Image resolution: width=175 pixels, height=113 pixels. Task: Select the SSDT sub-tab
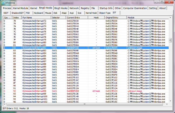(6, 13)
